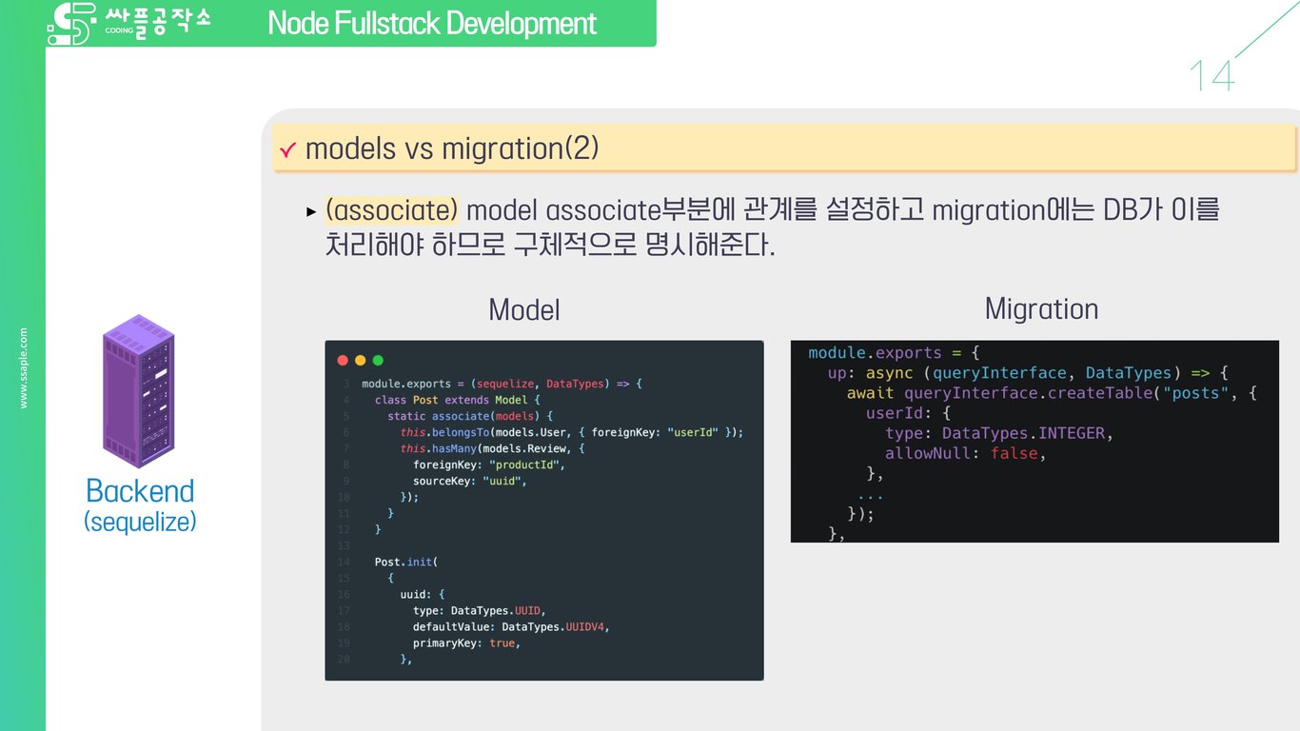The image size is (1300, 731).
Task: Click the allowNull: false line
Action: [966, 453]
